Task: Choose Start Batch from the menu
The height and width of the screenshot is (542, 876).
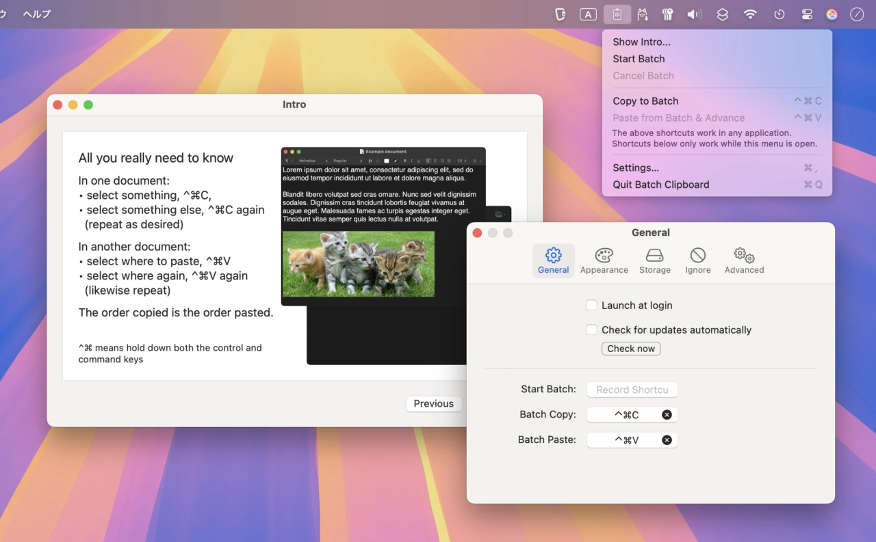Action: coord(639,59)
